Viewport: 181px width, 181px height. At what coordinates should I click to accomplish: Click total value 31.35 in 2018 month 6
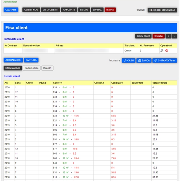tap(155, 177)
